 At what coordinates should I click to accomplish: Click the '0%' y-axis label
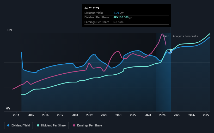[x=8, y=109]
